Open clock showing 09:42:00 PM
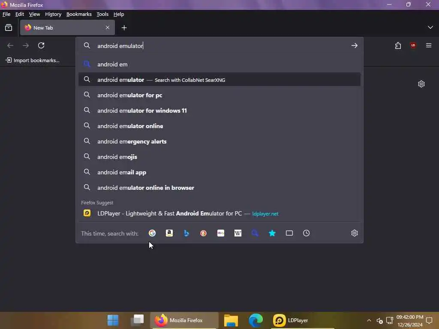 pyautogui.click(x=410, y=321)
